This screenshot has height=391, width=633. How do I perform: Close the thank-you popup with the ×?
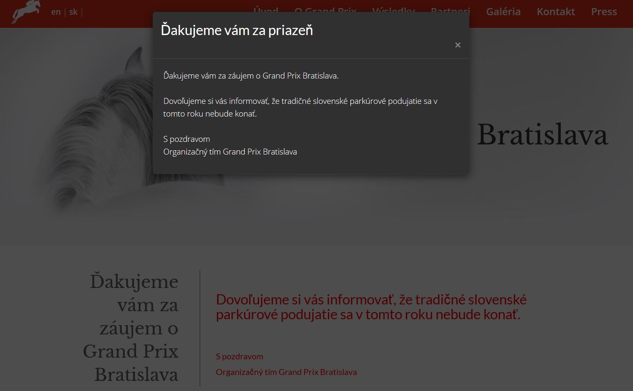point(457,45)
